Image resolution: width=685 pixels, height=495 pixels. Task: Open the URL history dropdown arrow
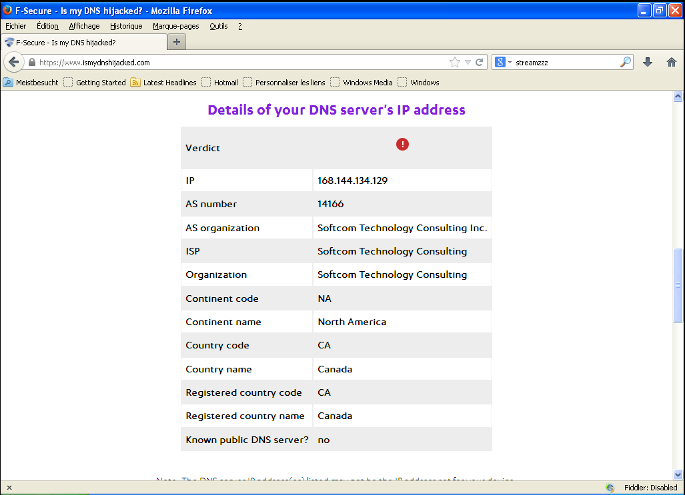[468, 63]
